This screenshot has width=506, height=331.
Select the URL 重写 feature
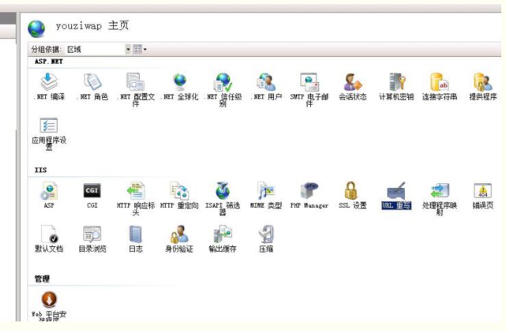(396, 196)
